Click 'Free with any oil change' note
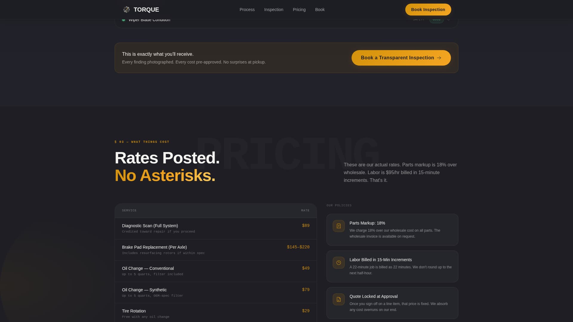This screenshot has height=322, width=573. click(146, 317)
